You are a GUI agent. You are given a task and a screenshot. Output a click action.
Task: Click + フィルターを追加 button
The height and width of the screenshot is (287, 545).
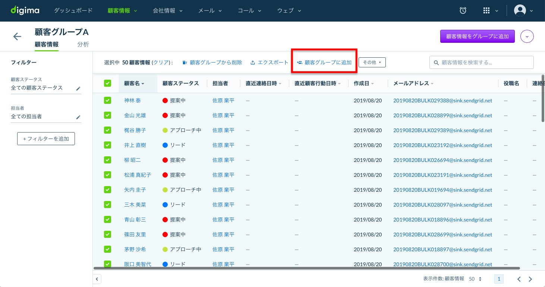[46, 138]
